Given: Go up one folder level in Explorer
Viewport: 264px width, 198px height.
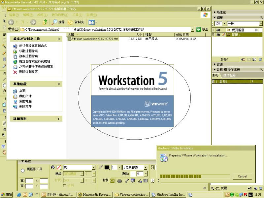Looking at the screenshot, I should point(45,22).
